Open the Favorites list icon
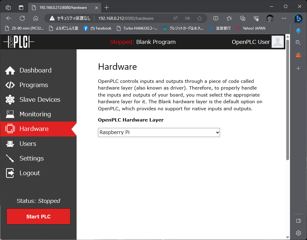 click(x=229, y=18)
